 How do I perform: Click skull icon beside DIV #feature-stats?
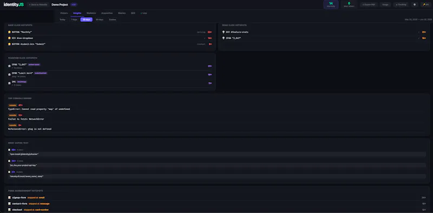[x=224, y=32]
